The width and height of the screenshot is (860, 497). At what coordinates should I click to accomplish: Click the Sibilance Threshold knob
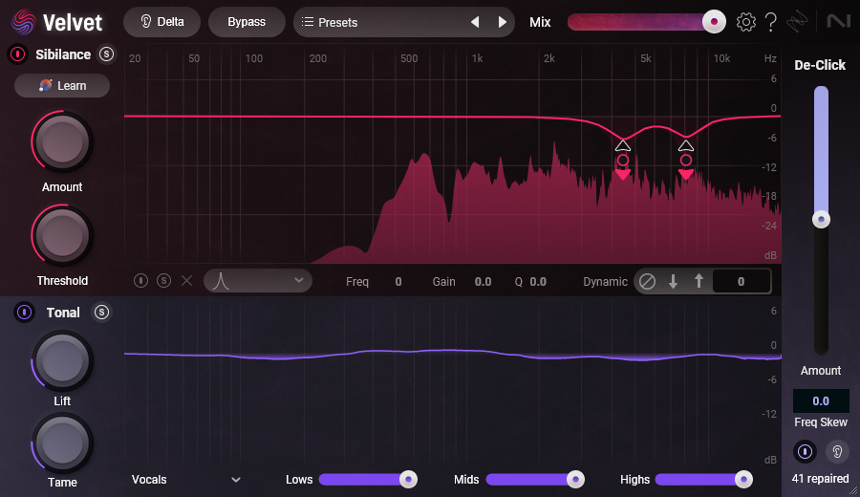(x=62, y=236)
